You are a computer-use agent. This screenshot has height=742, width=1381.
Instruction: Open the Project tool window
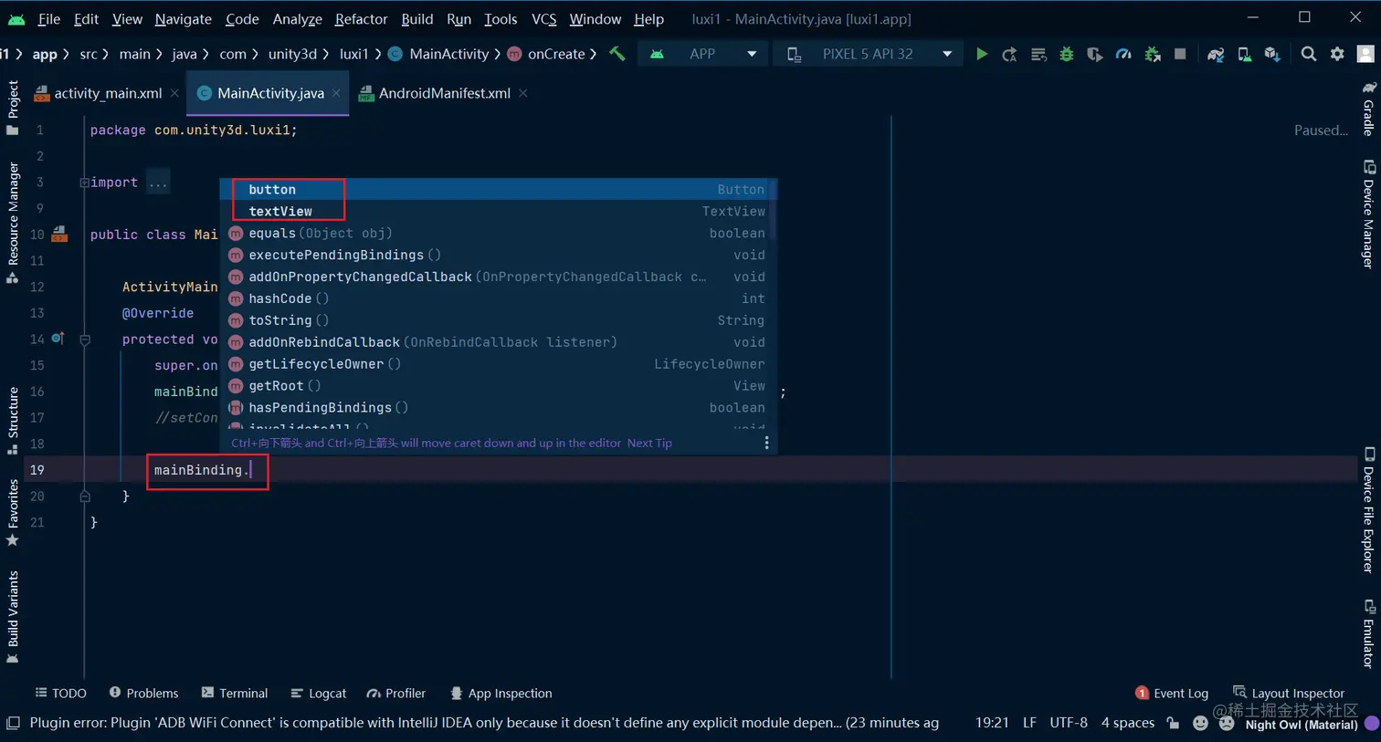[x=13, y=108]
